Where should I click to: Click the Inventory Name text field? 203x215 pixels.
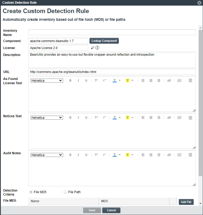tap(112, 32)
